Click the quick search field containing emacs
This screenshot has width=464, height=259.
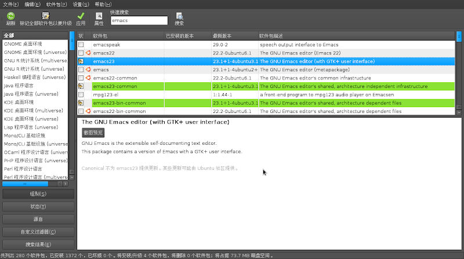[139, 20]
